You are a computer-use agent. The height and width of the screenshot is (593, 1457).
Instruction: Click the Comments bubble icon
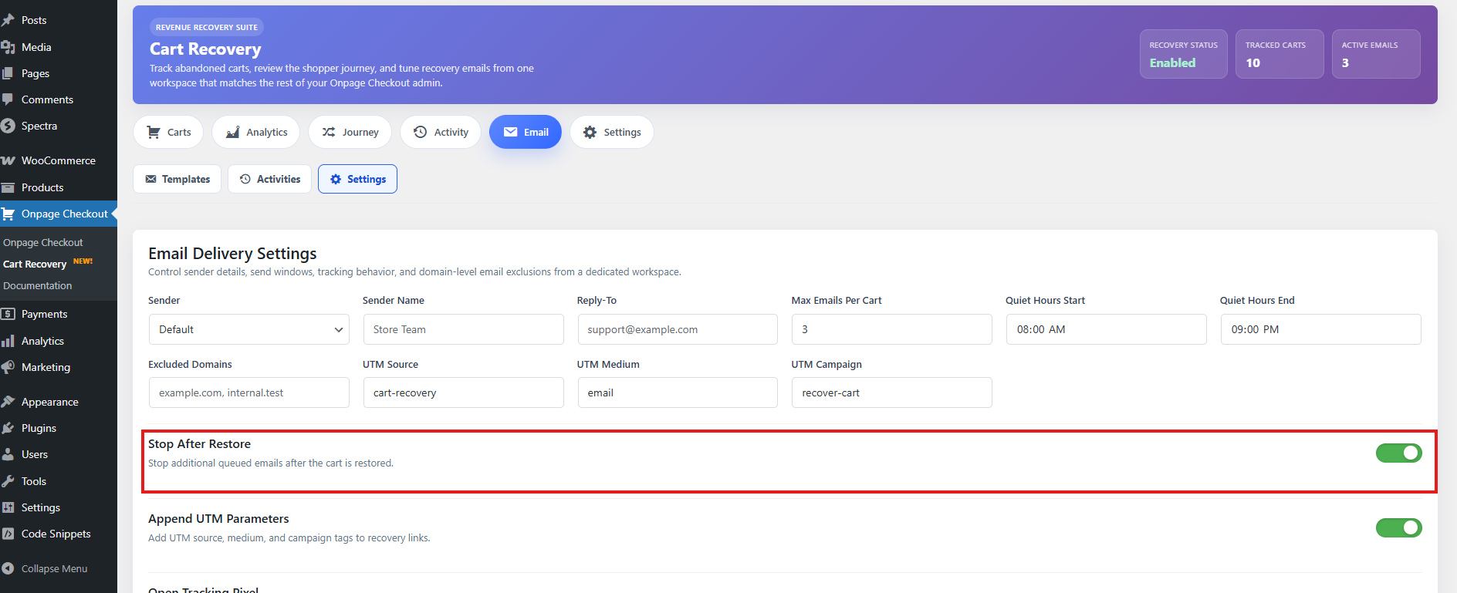(x=8, y=99)
